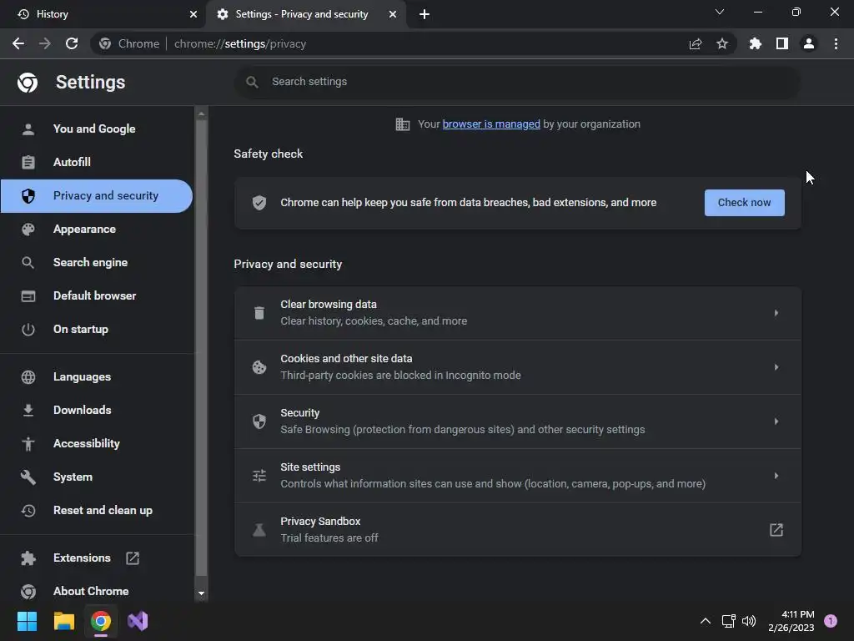
Task: Expand Clear browsing data arrow
Action: 776,313
